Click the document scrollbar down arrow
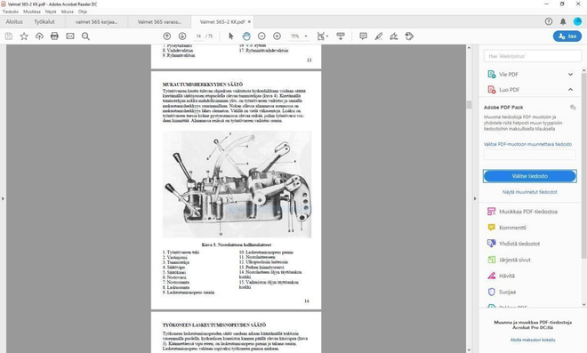Viewport: 587px width, 353px height. click(x=469, y=350)
